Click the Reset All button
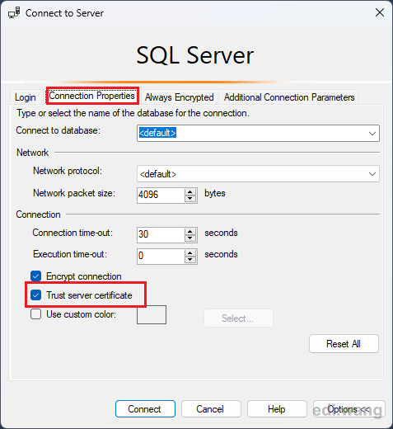The height and width of the screenshot is (429, 393). (x=344, y=344)
